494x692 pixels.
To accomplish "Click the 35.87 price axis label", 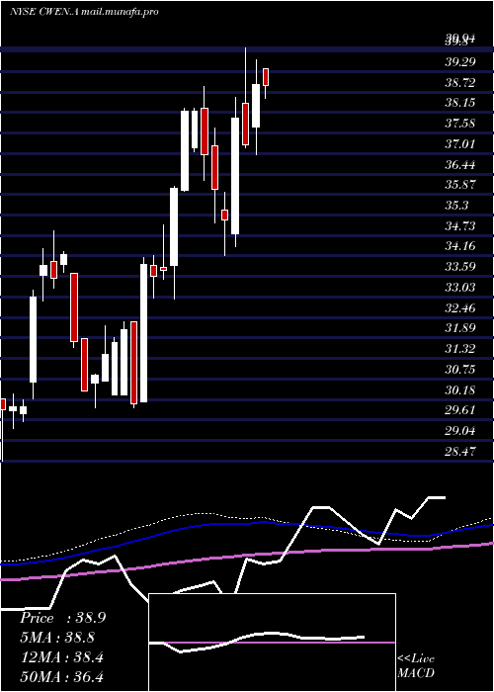I will pyautogui.click(x=460, y=185).
